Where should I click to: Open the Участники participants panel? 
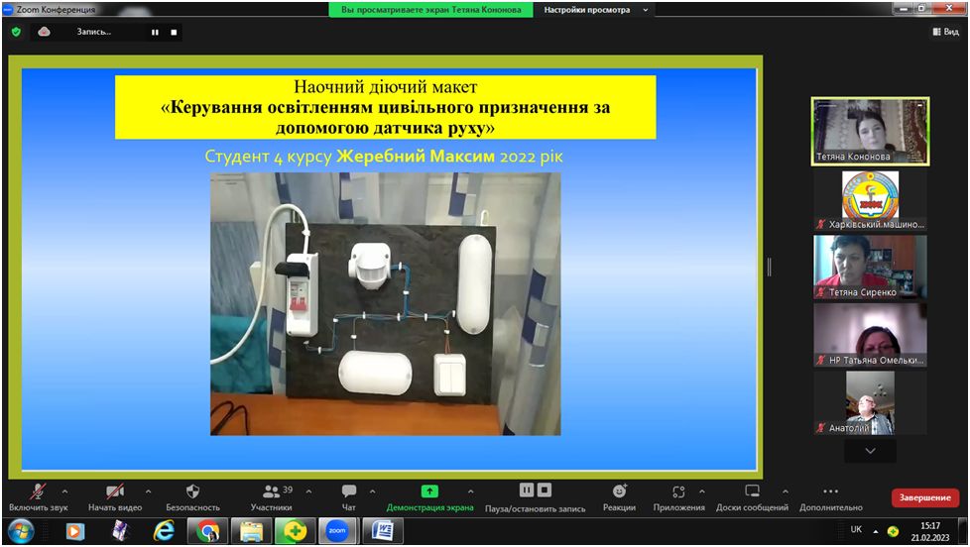[x=272, y=497]
